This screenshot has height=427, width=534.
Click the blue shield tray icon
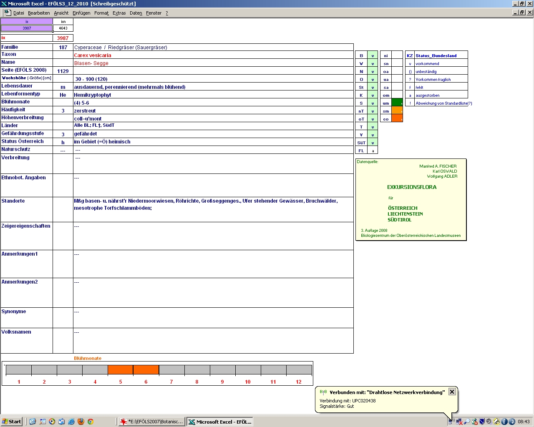click(482, 422)
